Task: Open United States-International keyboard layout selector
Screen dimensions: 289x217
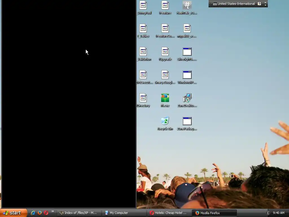Action: 234,4
